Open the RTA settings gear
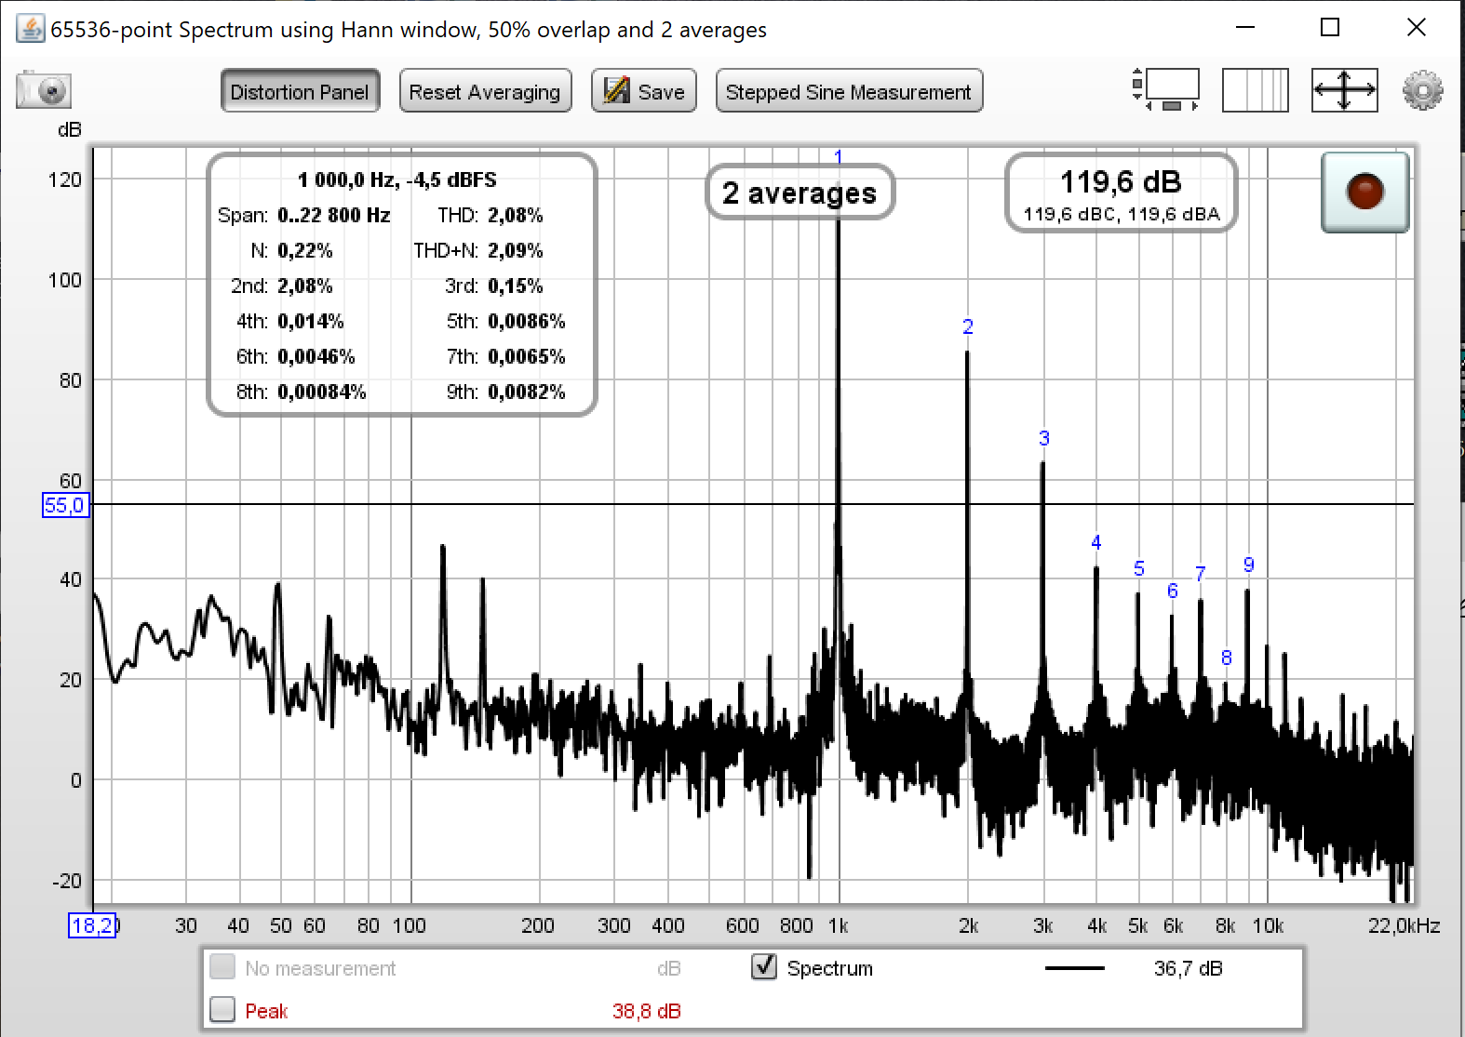This screenshot has height=1037, width=1465. click(x=1422, y=90)
